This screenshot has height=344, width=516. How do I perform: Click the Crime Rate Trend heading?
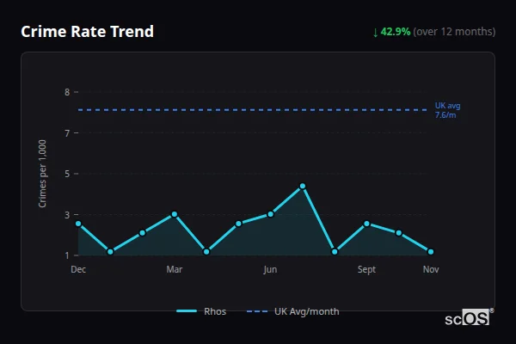click(87, 32)
